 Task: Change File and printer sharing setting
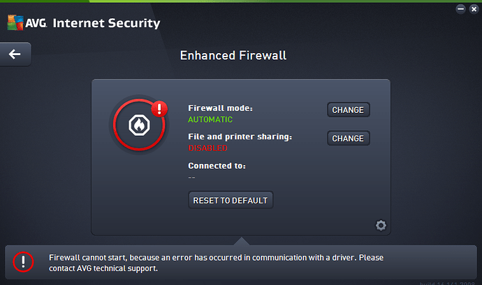pyautogui.click(x=349, y=139)
